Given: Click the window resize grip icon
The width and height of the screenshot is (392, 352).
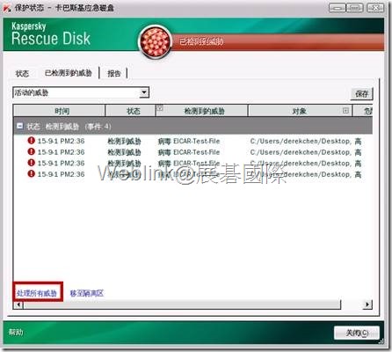Looking at the screenshot, I should 381,341.
